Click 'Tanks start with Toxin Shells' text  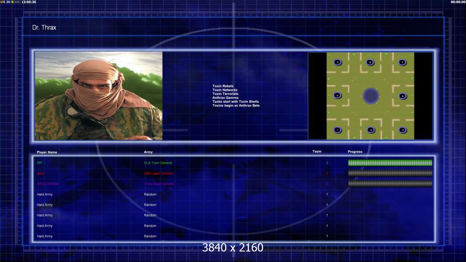pos(235,101)
